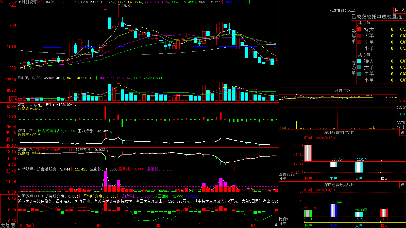Click the green 散户 bar valued 21.43
Image resolution: width=406 pixels, height=228 pixels.
pyautogui.click(x=308, y=213)
